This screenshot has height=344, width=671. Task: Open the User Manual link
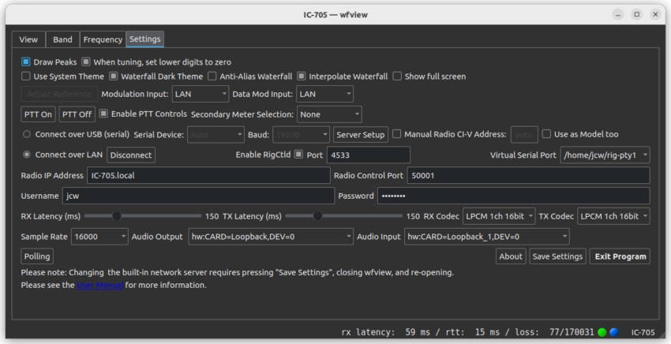coord(99,285)
